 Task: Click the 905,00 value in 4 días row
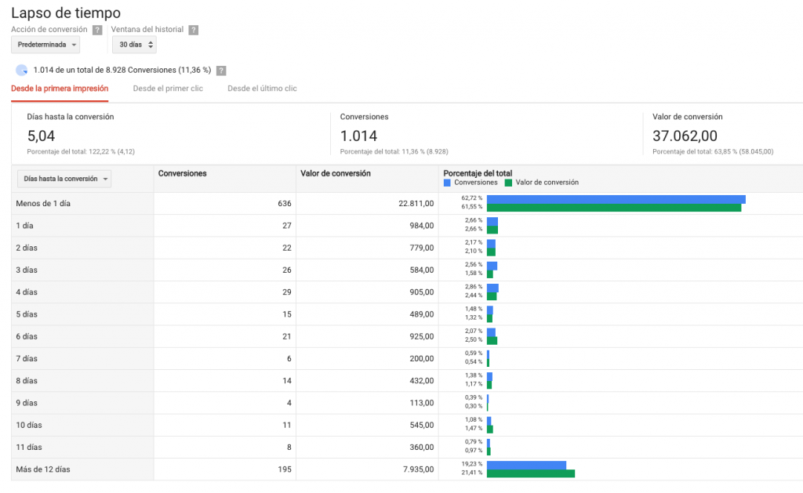coord(421,292)
